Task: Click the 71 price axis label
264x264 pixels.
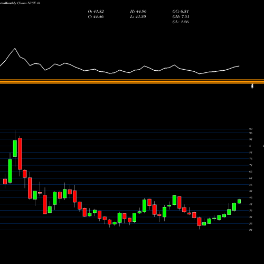Action: (251, 165)
